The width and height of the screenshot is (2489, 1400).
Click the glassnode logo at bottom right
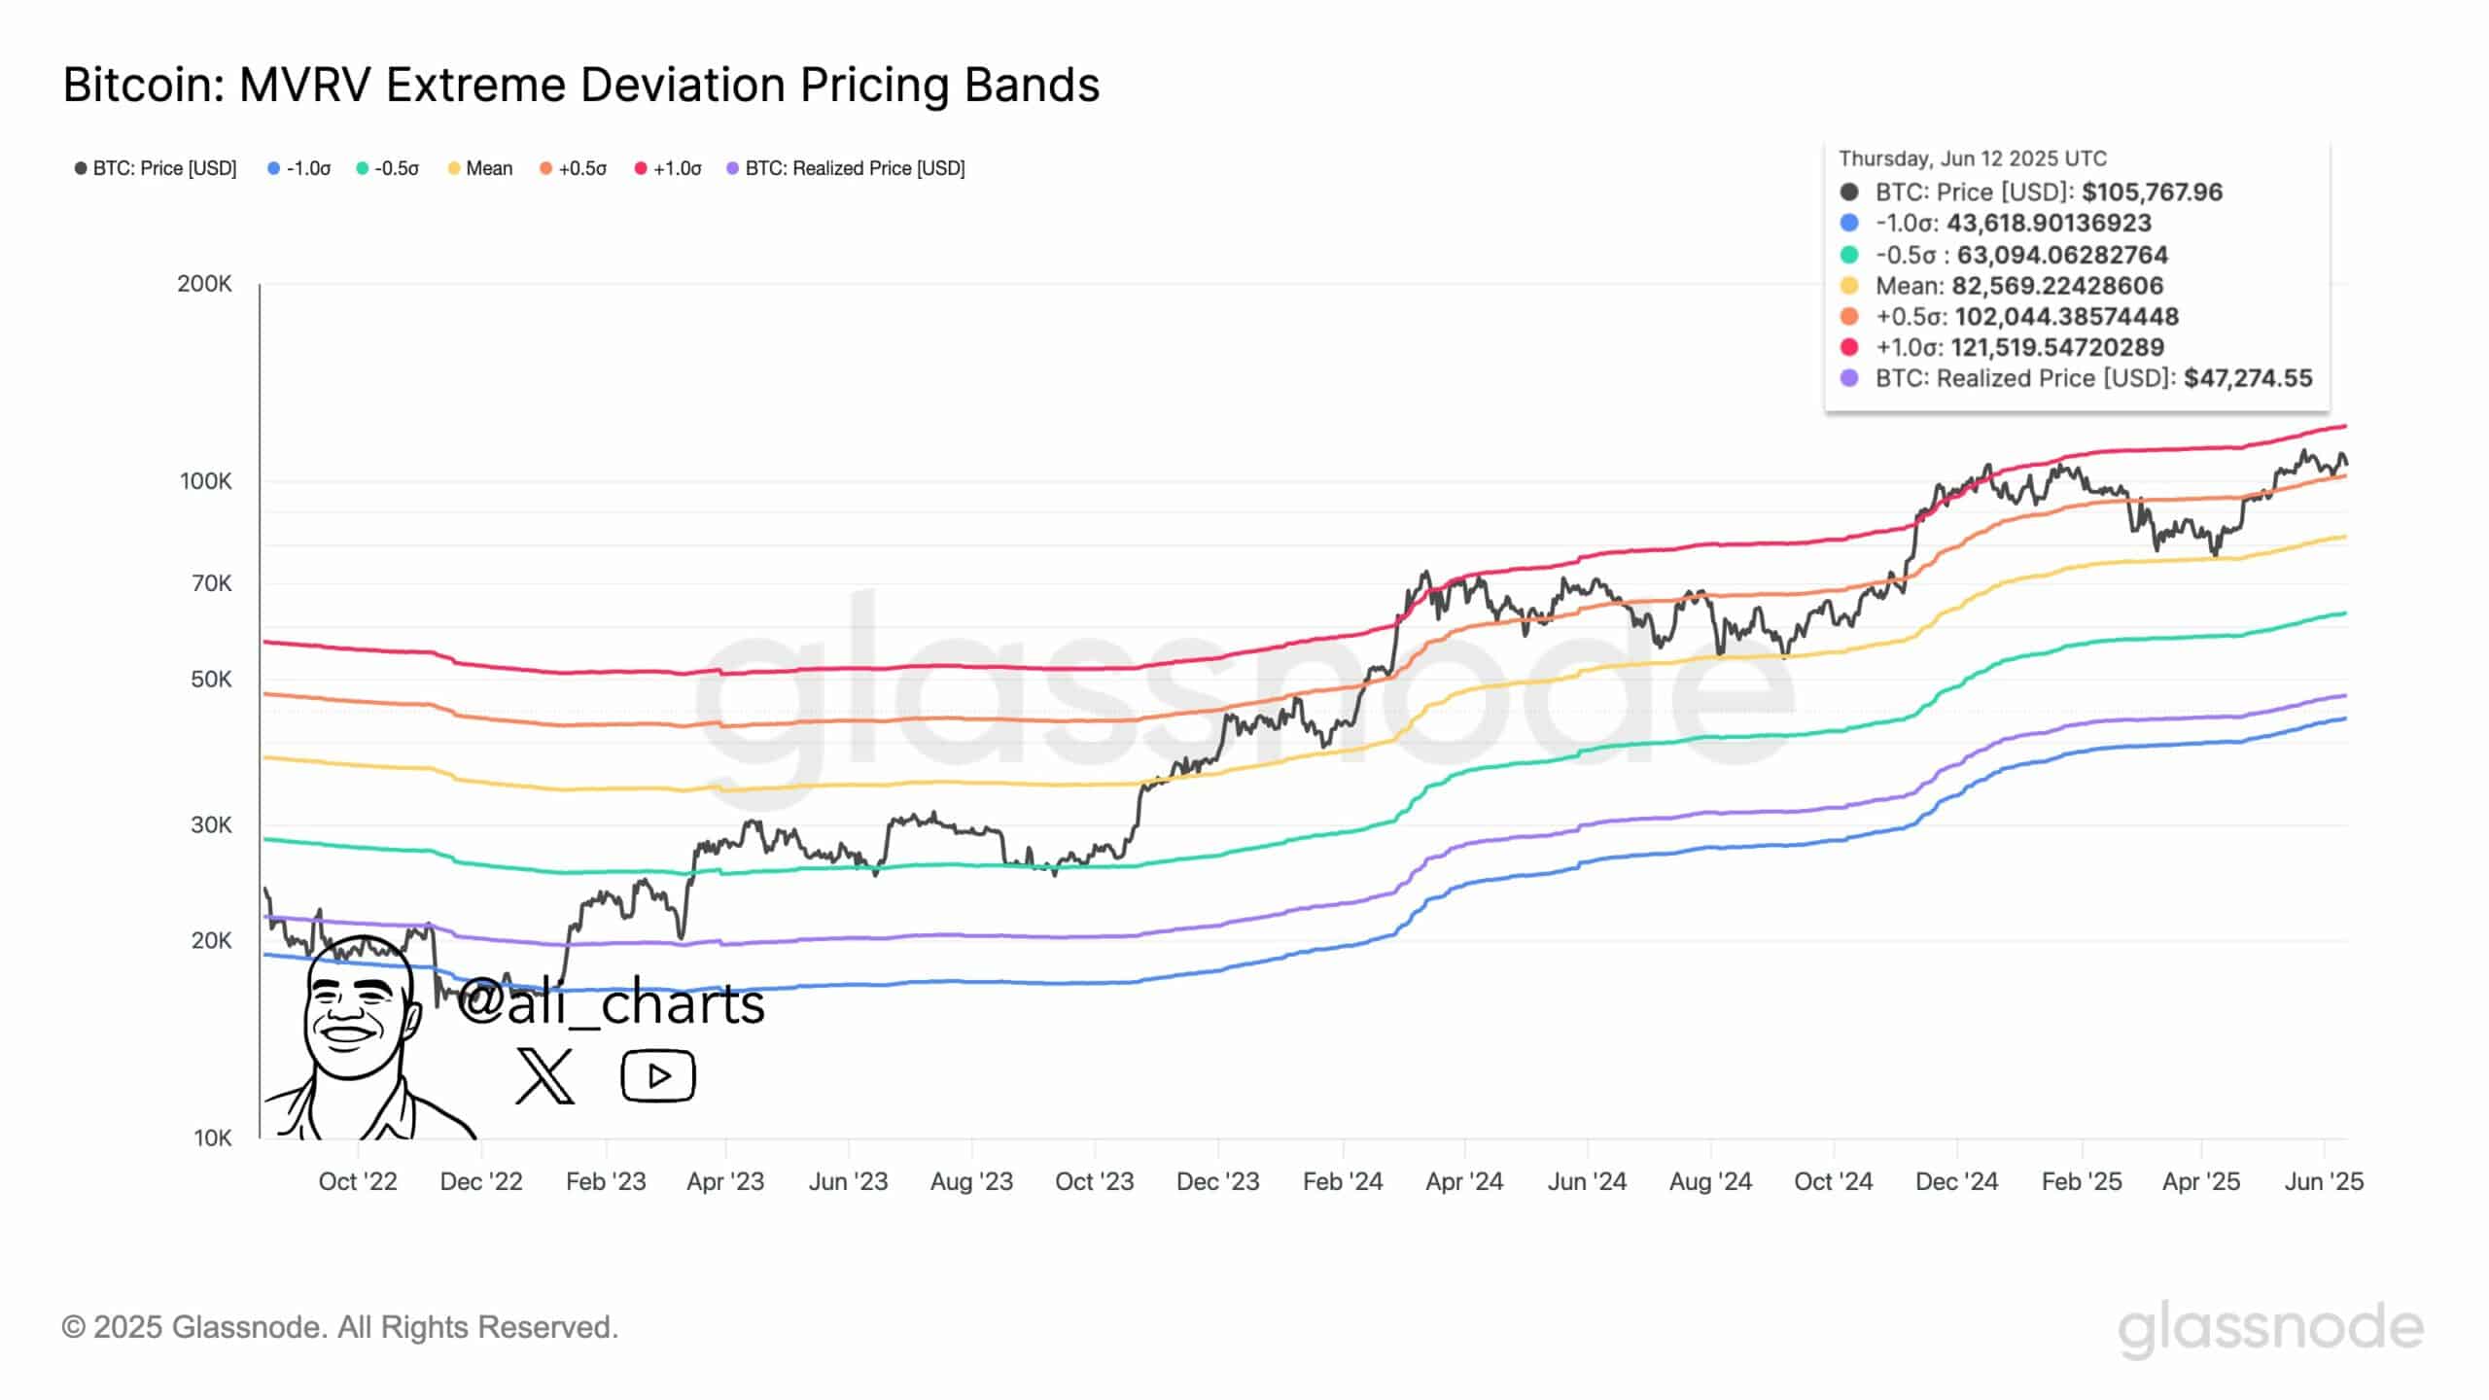2271,1328
